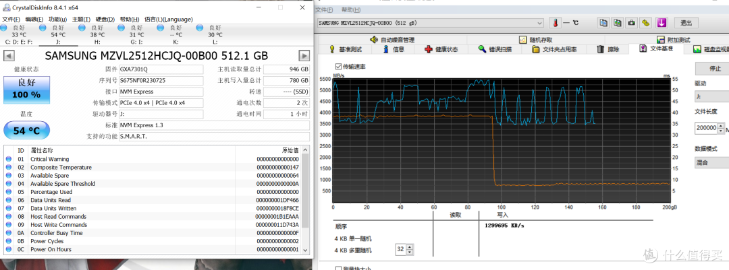Viewport: 729px width, 270px height.
Task: Go to previous disk with left arrow
Action: (x=9, y=56)
